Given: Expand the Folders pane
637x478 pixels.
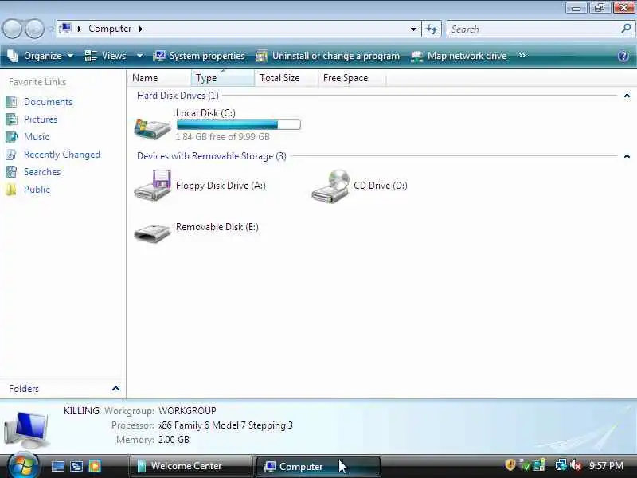Looking at the screenshot, I should [x=115, y=388].
